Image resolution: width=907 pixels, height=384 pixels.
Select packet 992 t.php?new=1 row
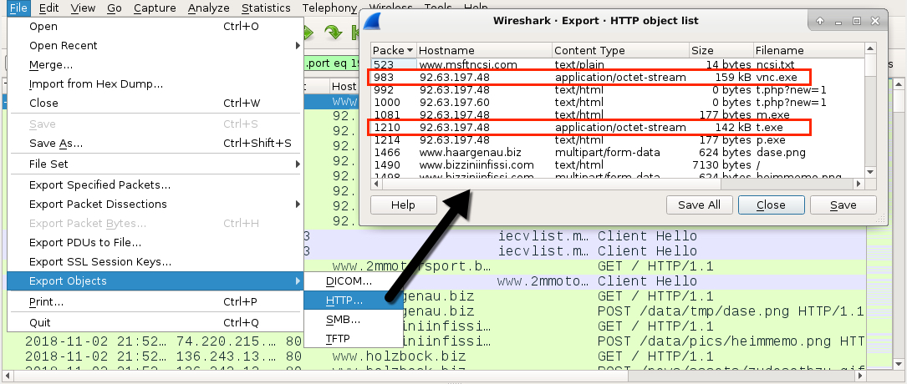[618, 89]
